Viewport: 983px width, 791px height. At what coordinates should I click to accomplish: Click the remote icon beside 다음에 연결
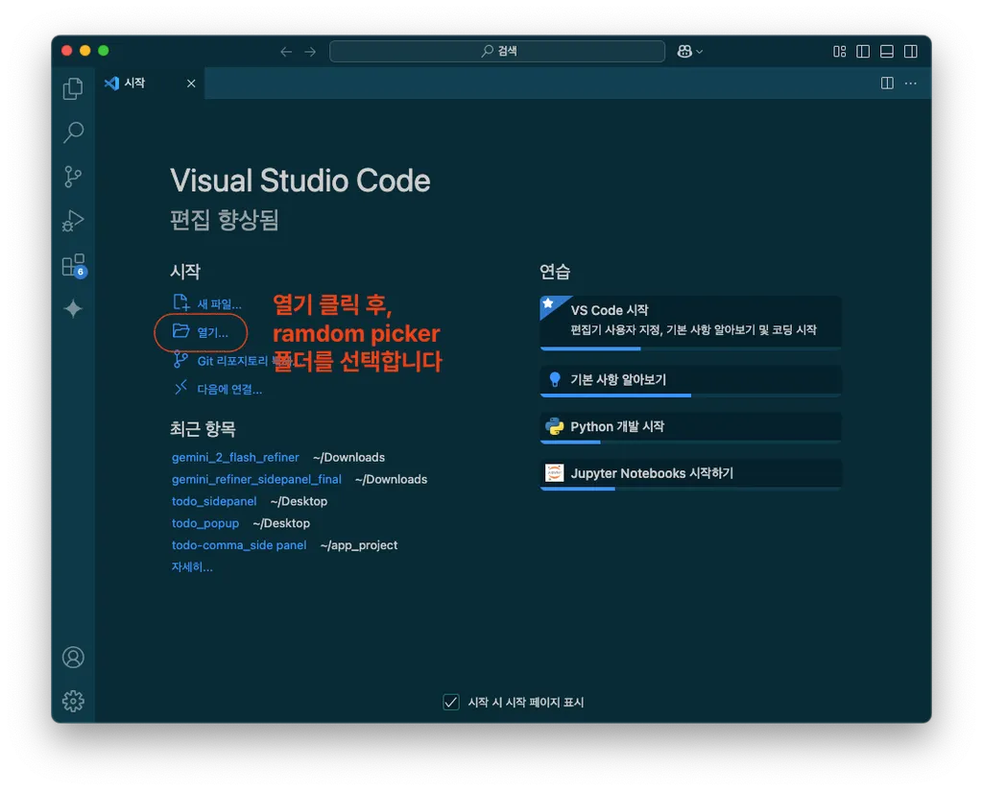click(x=180, y=388)
